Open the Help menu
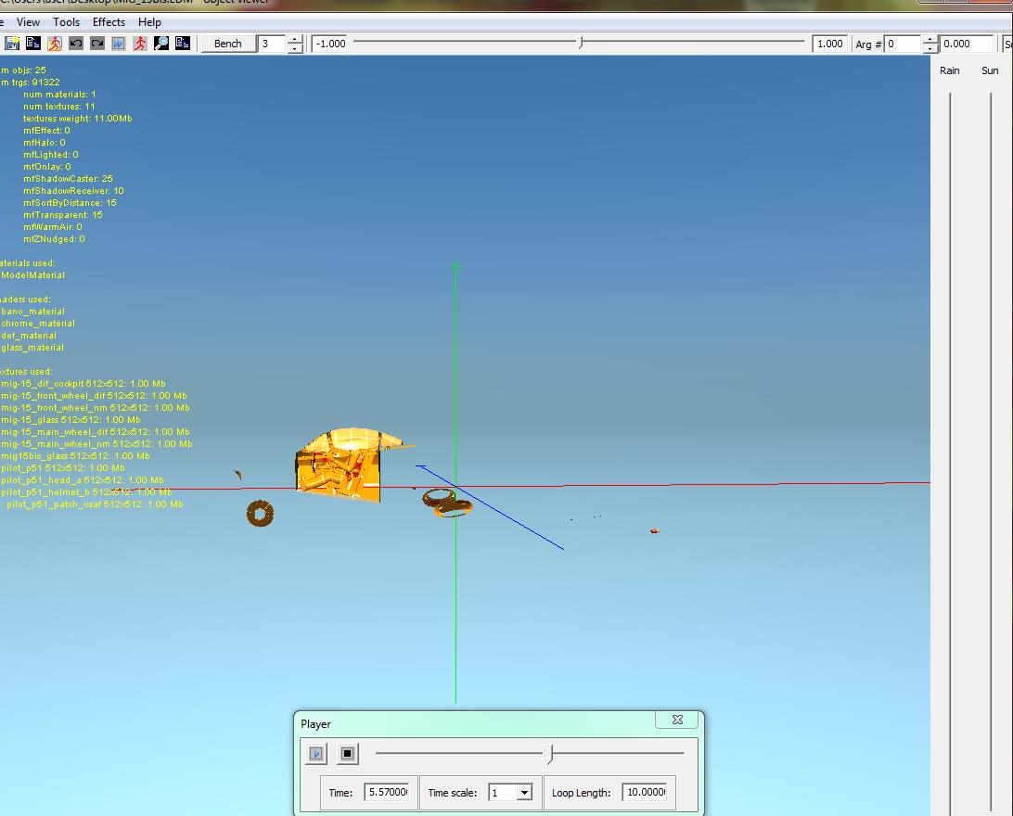This screenshot has width=1013, height=816. pos(149,22)
